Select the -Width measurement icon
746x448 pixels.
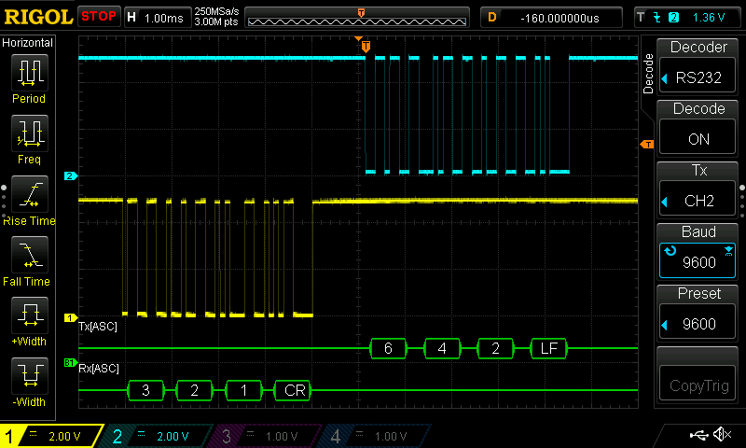pyautogui.click(x=30, y=375)
